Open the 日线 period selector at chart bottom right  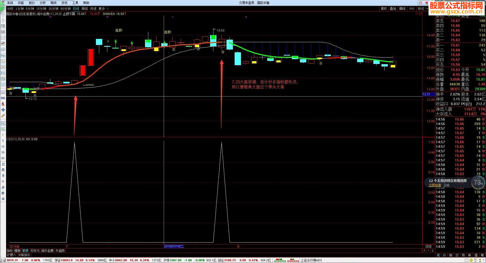tap(428, 246)
